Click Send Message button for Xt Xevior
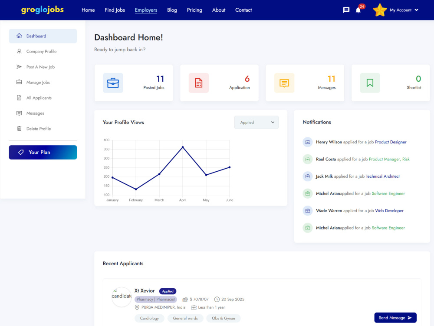The height and width of the screenshot is (326, 434). pyautogui.click(x=395, y=318)
